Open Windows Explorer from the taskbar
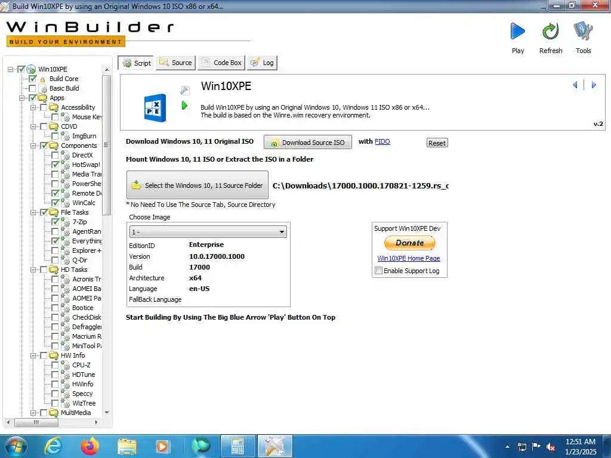The height and width of the screenshot is (458, 611). click(127, 446)
